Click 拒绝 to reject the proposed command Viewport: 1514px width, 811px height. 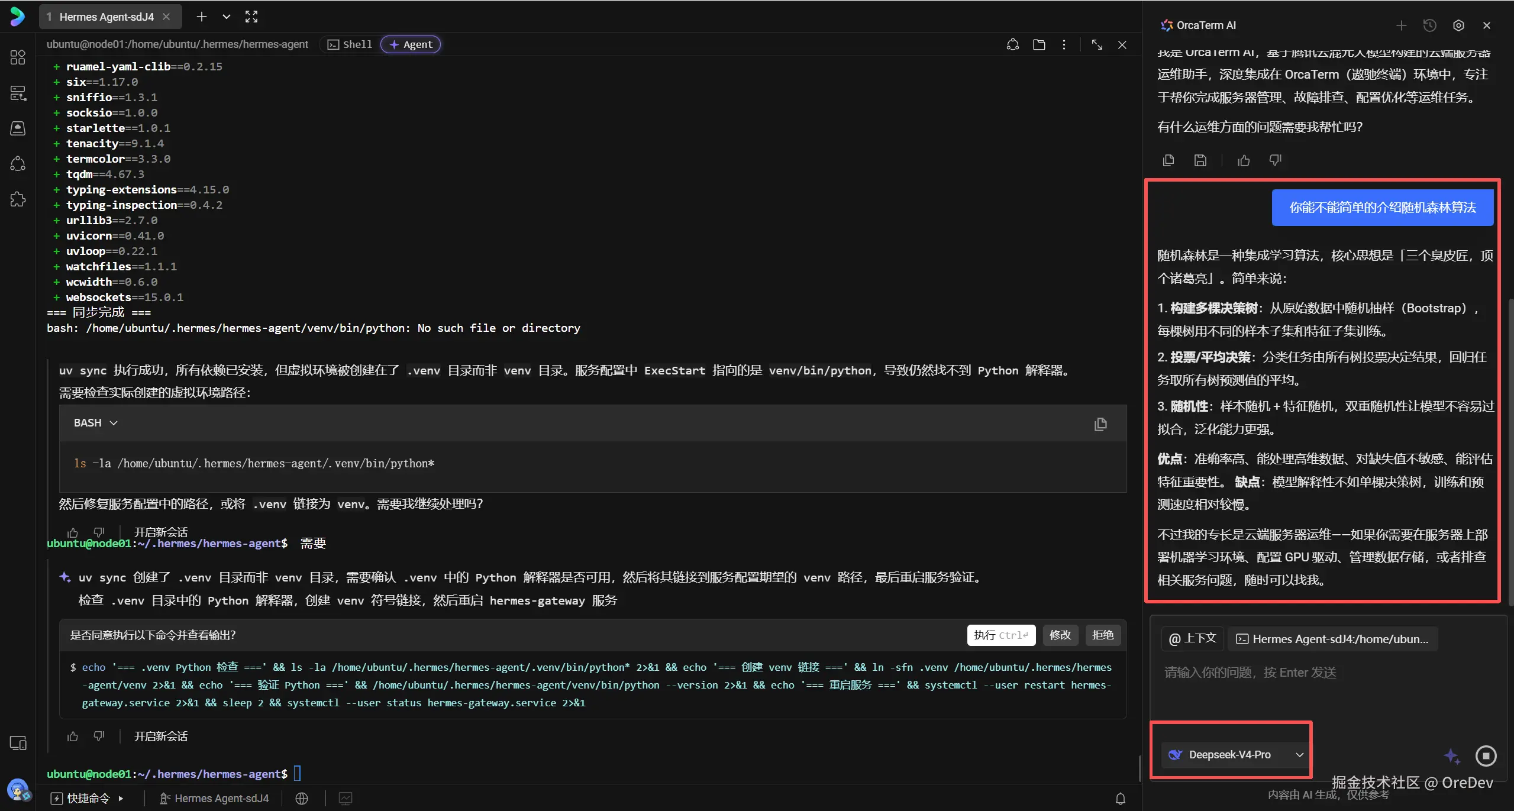tap(1103, 635)
